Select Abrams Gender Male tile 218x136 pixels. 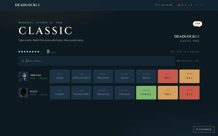click(x=146, y=76)
